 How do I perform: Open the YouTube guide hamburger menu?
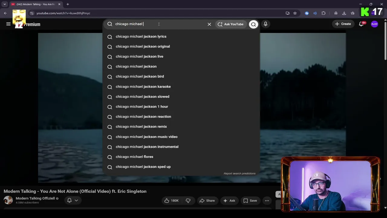(x=8, y=24)
